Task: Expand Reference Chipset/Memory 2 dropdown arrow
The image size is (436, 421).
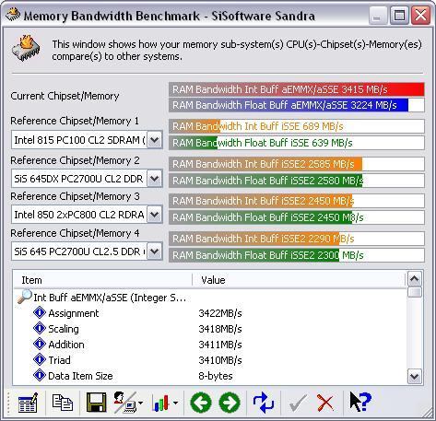Action: [x=154, y=179]
